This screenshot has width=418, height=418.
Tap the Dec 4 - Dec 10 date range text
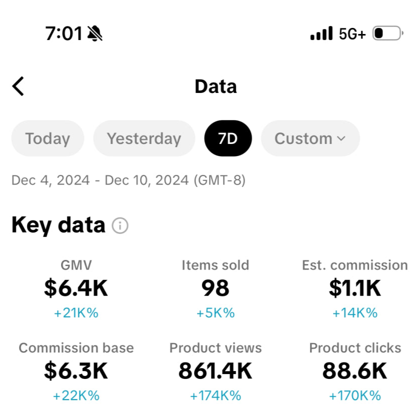128,180
